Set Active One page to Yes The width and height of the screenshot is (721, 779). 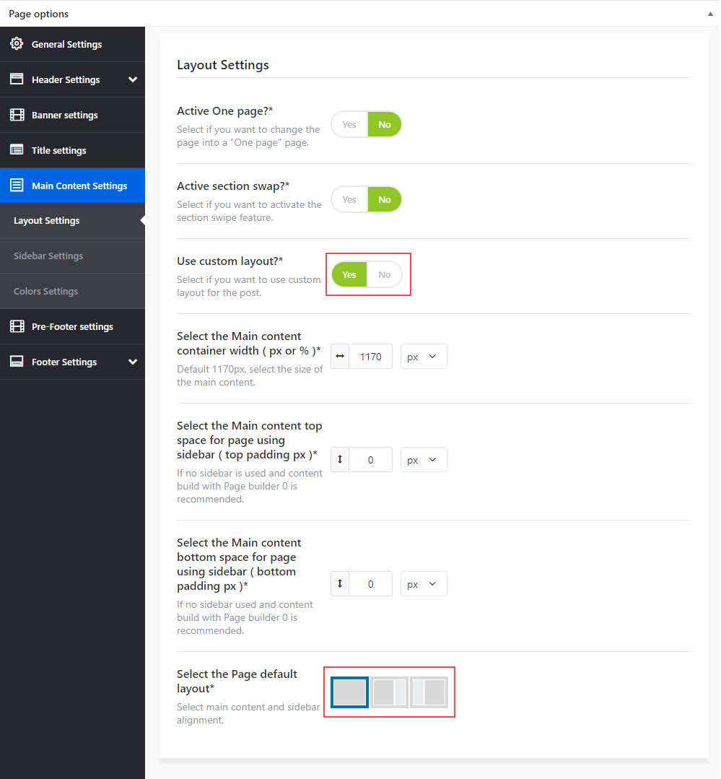(349, 124)
